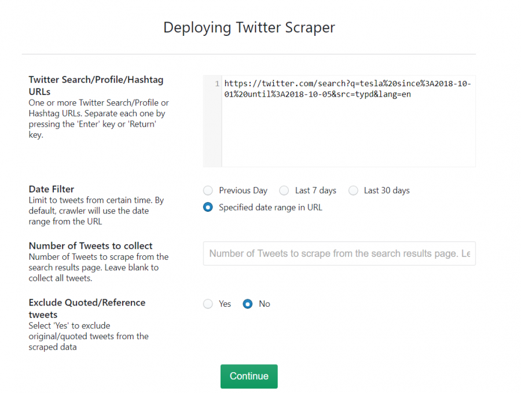Click the 'Yes' label next to its radio
This screenshot has width=521, height=393.
point(225,303)
